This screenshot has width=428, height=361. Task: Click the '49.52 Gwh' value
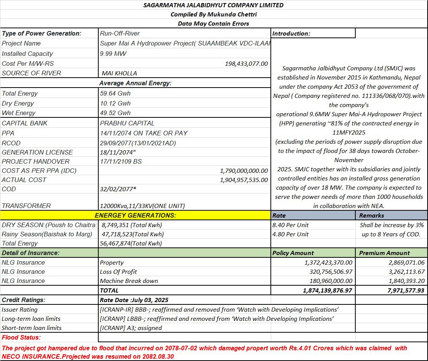tap(115, 113)
